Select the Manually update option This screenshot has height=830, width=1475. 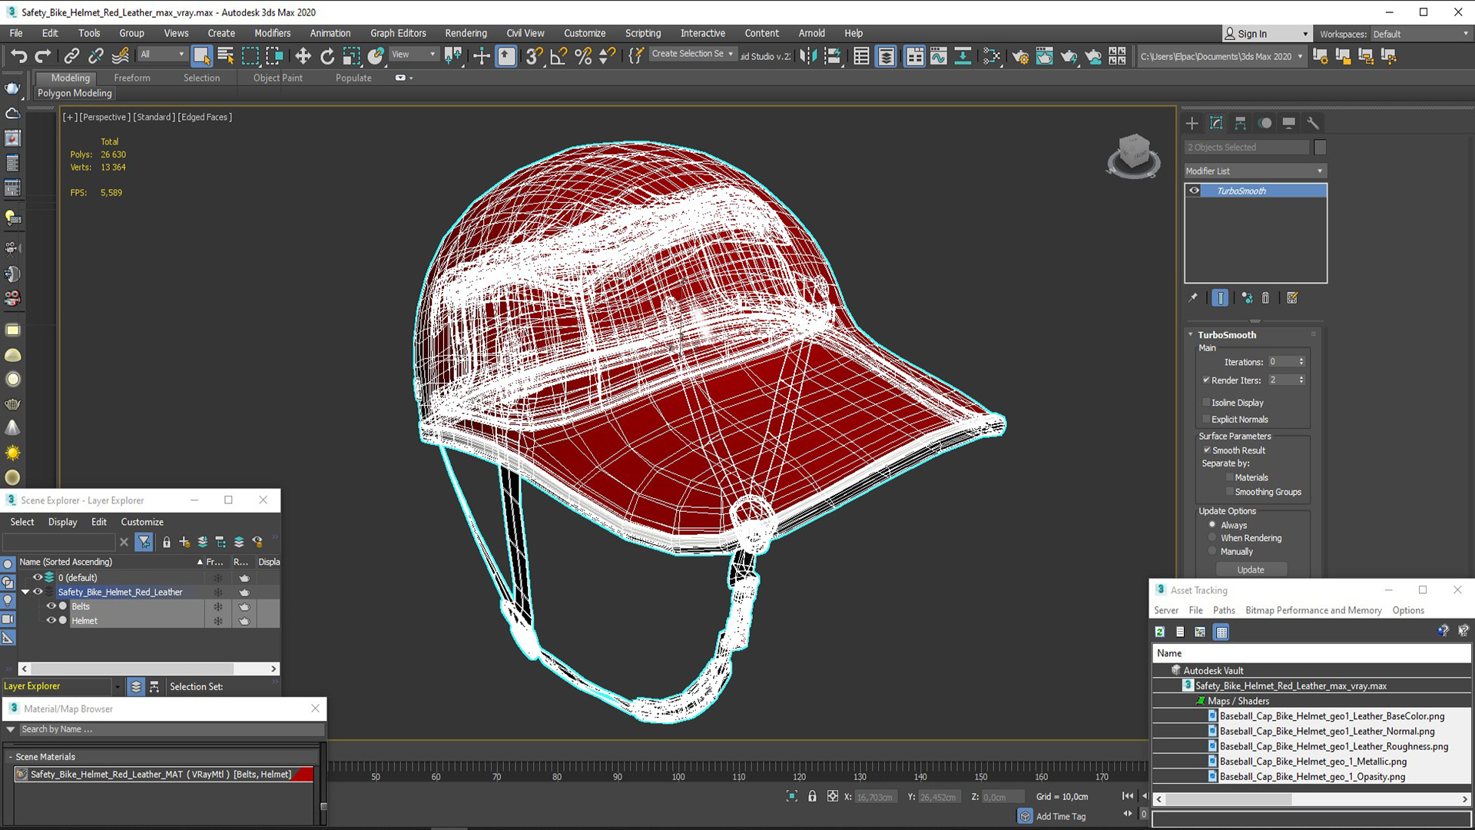tap(1212, 551)
